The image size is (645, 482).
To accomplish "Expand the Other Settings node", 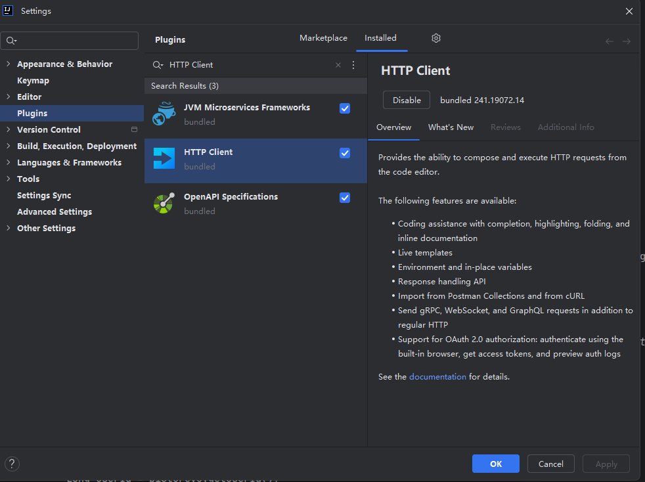I will pos(9,229).
